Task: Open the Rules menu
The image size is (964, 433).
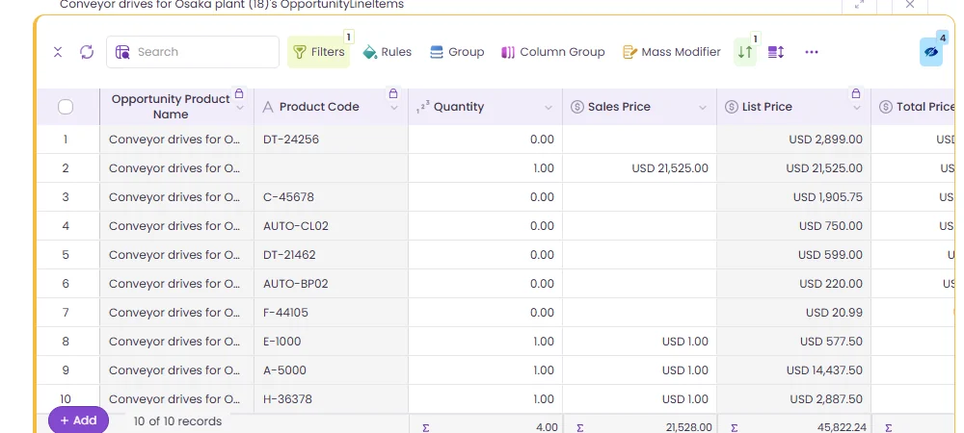Action: (387, 52)
